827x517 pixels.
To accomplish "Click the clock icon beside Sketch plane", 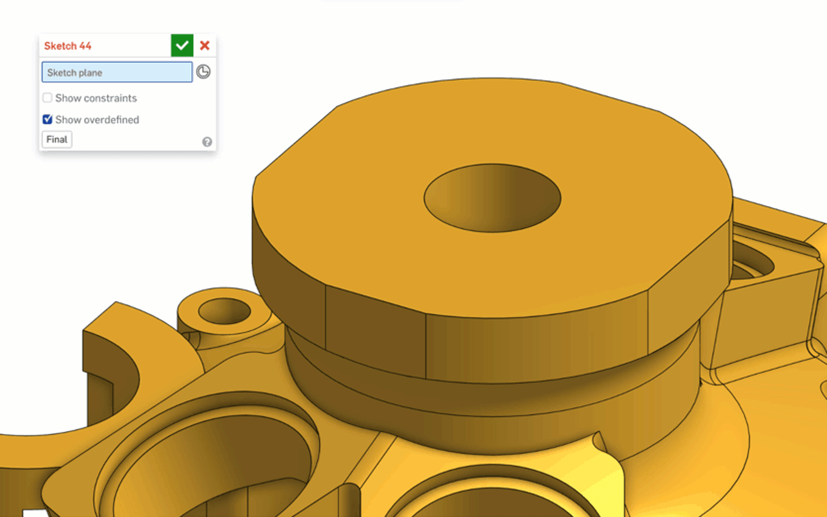I will (x=204, y=72).
